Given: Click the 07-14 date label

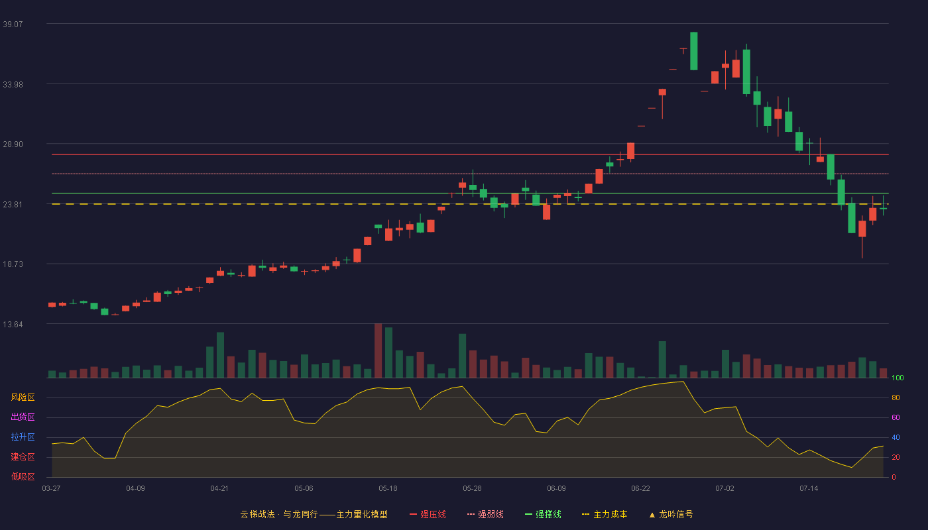Looking at the screenshot, I should [809, 488].
